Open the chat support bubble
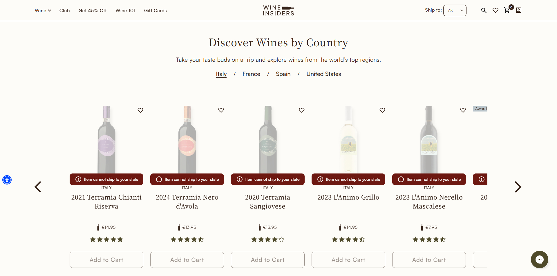 tap(539, 259)
